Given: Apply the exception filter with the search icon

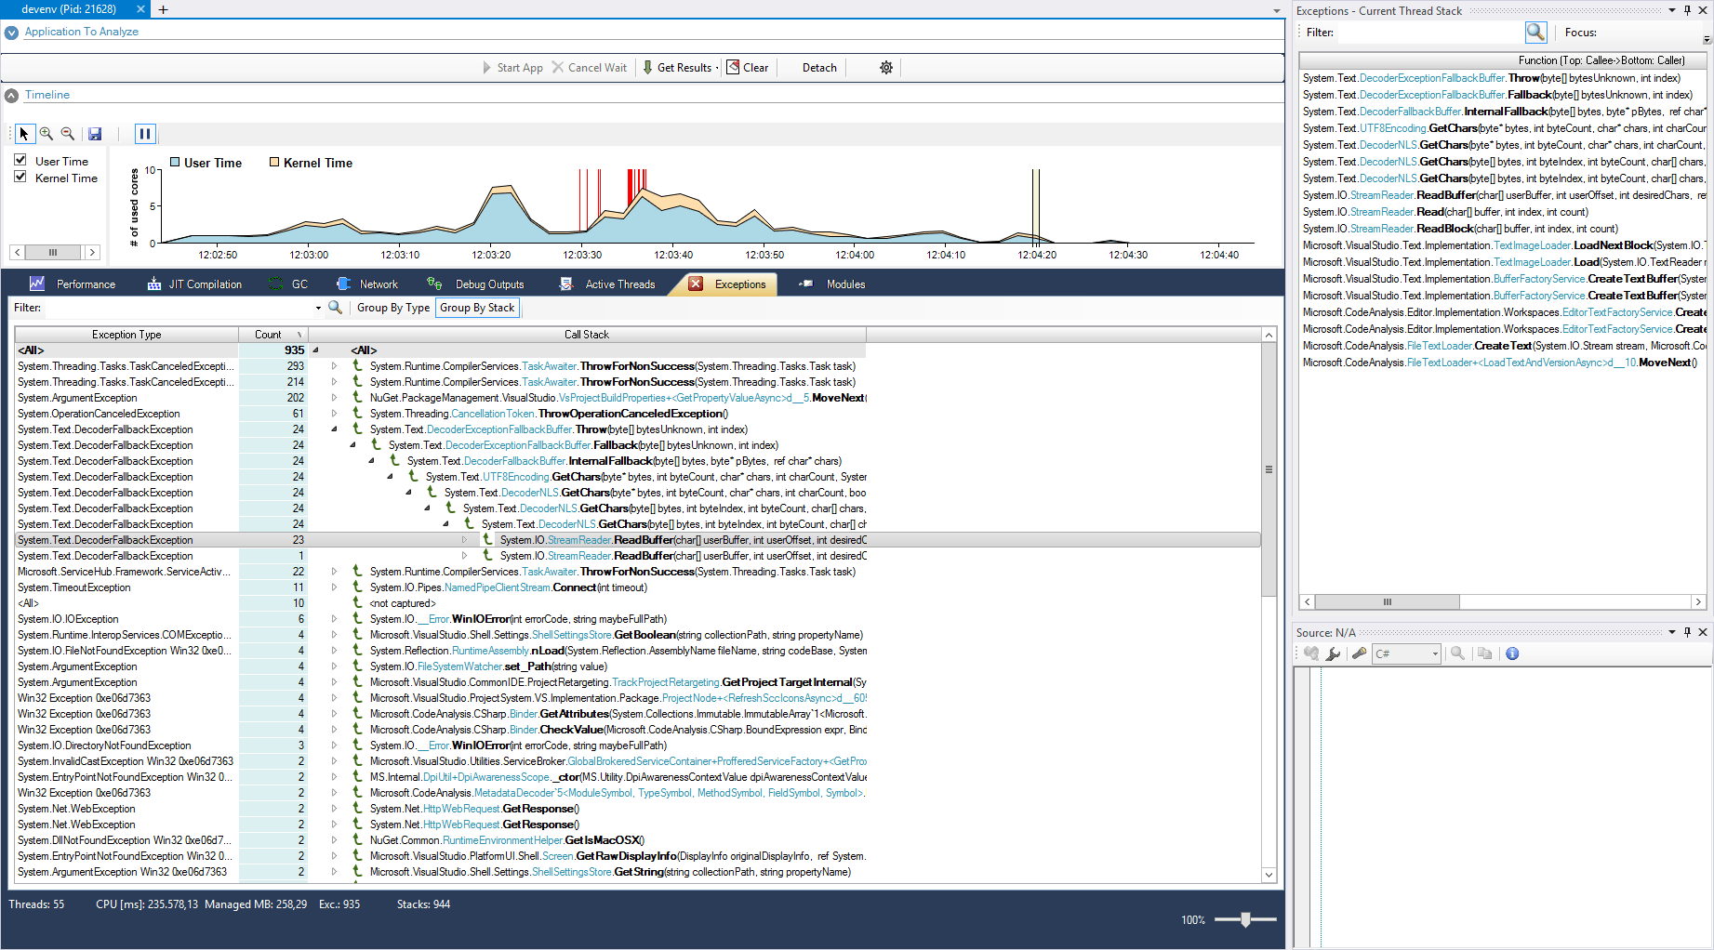Looking at the screenshot, I should point(336,307).
